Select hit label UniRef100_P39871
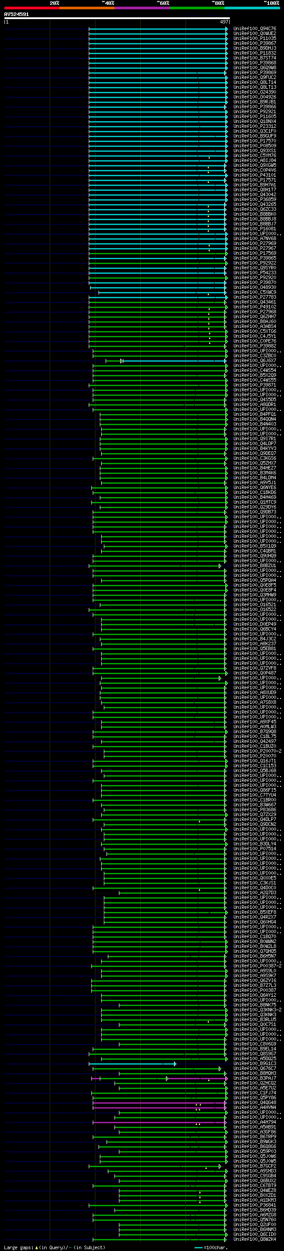 [255, 385]
